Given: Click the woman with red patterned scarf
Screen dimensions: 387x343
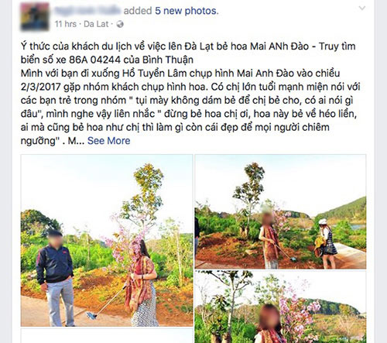Looking at the screenshot, I should pyautogui.click(x=142, y=283).
